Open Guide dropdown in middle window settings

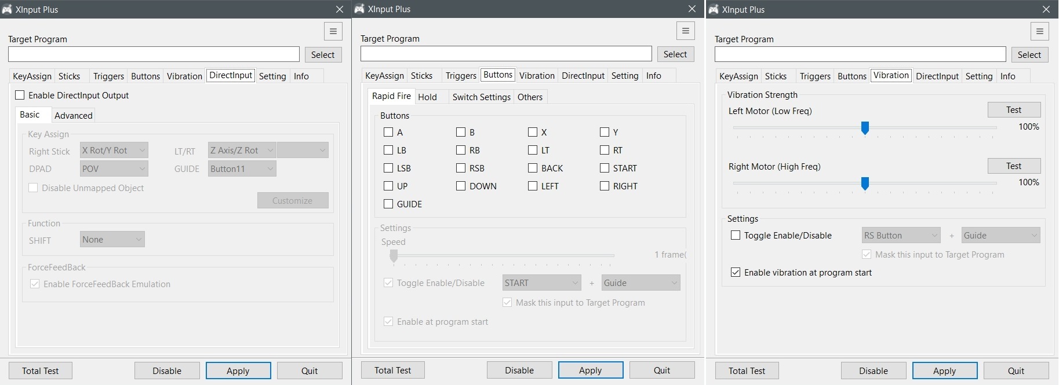click(641, 283)
